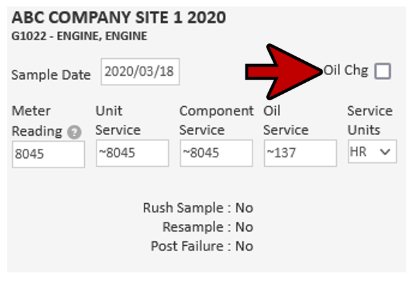The image size is (406, 284).
Task: Click into the Component Service input box
Action: coord(216,154)
